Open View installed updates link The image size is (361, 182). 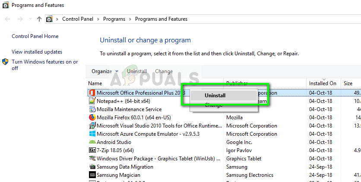pyautogui.click(x=37, y=52)
